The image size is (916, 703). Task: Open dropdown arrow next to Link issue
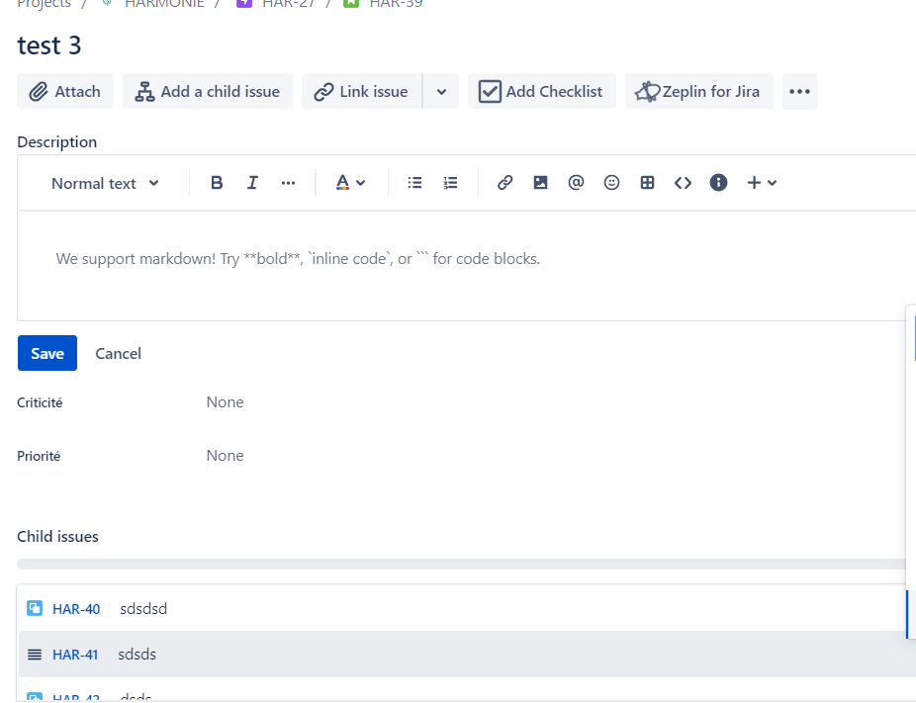coord(441,91)
